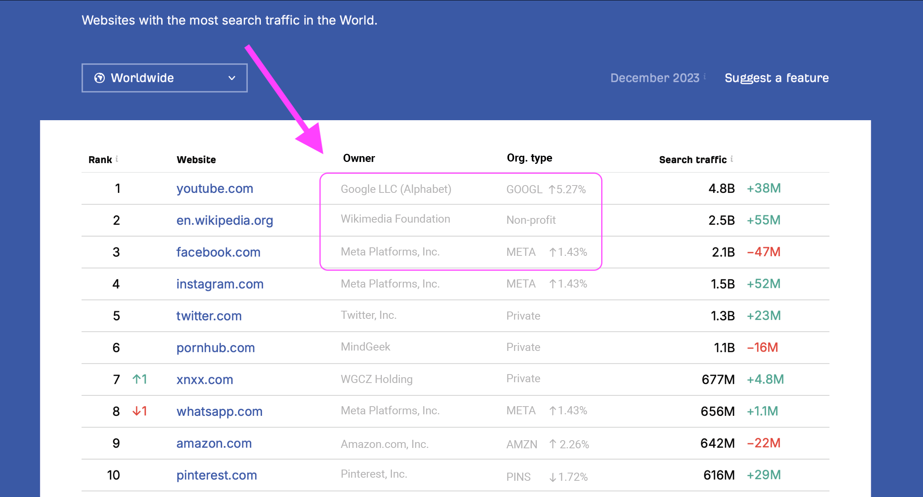Click Meta Platforms, Inc. in instagram.com row

point(390,284)
